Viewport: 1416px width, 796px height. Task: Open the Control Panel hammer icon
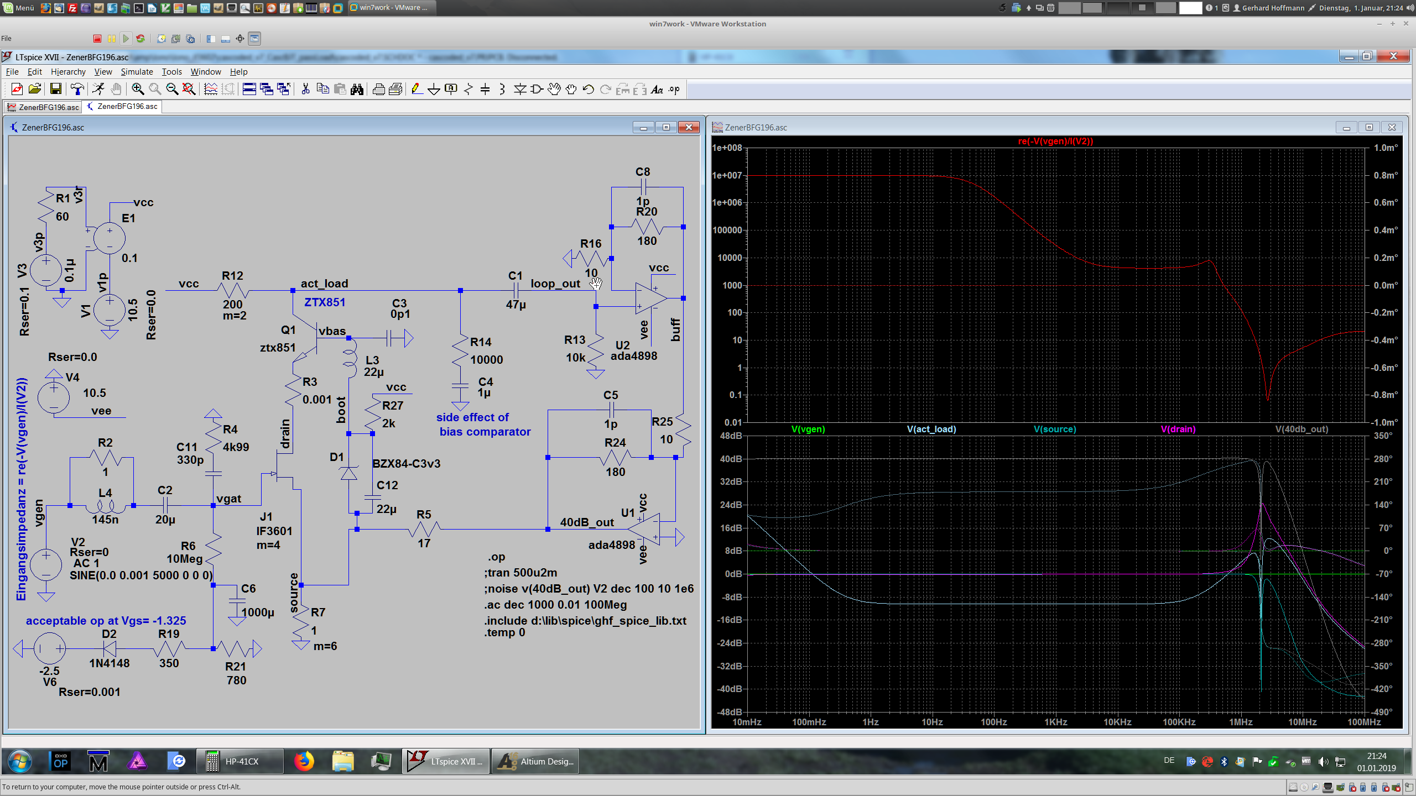pos(77,89)
